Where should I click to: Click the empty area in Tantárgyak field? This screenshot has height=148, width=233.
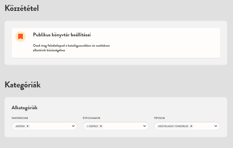pyautogui.click(x=51, y=126)
